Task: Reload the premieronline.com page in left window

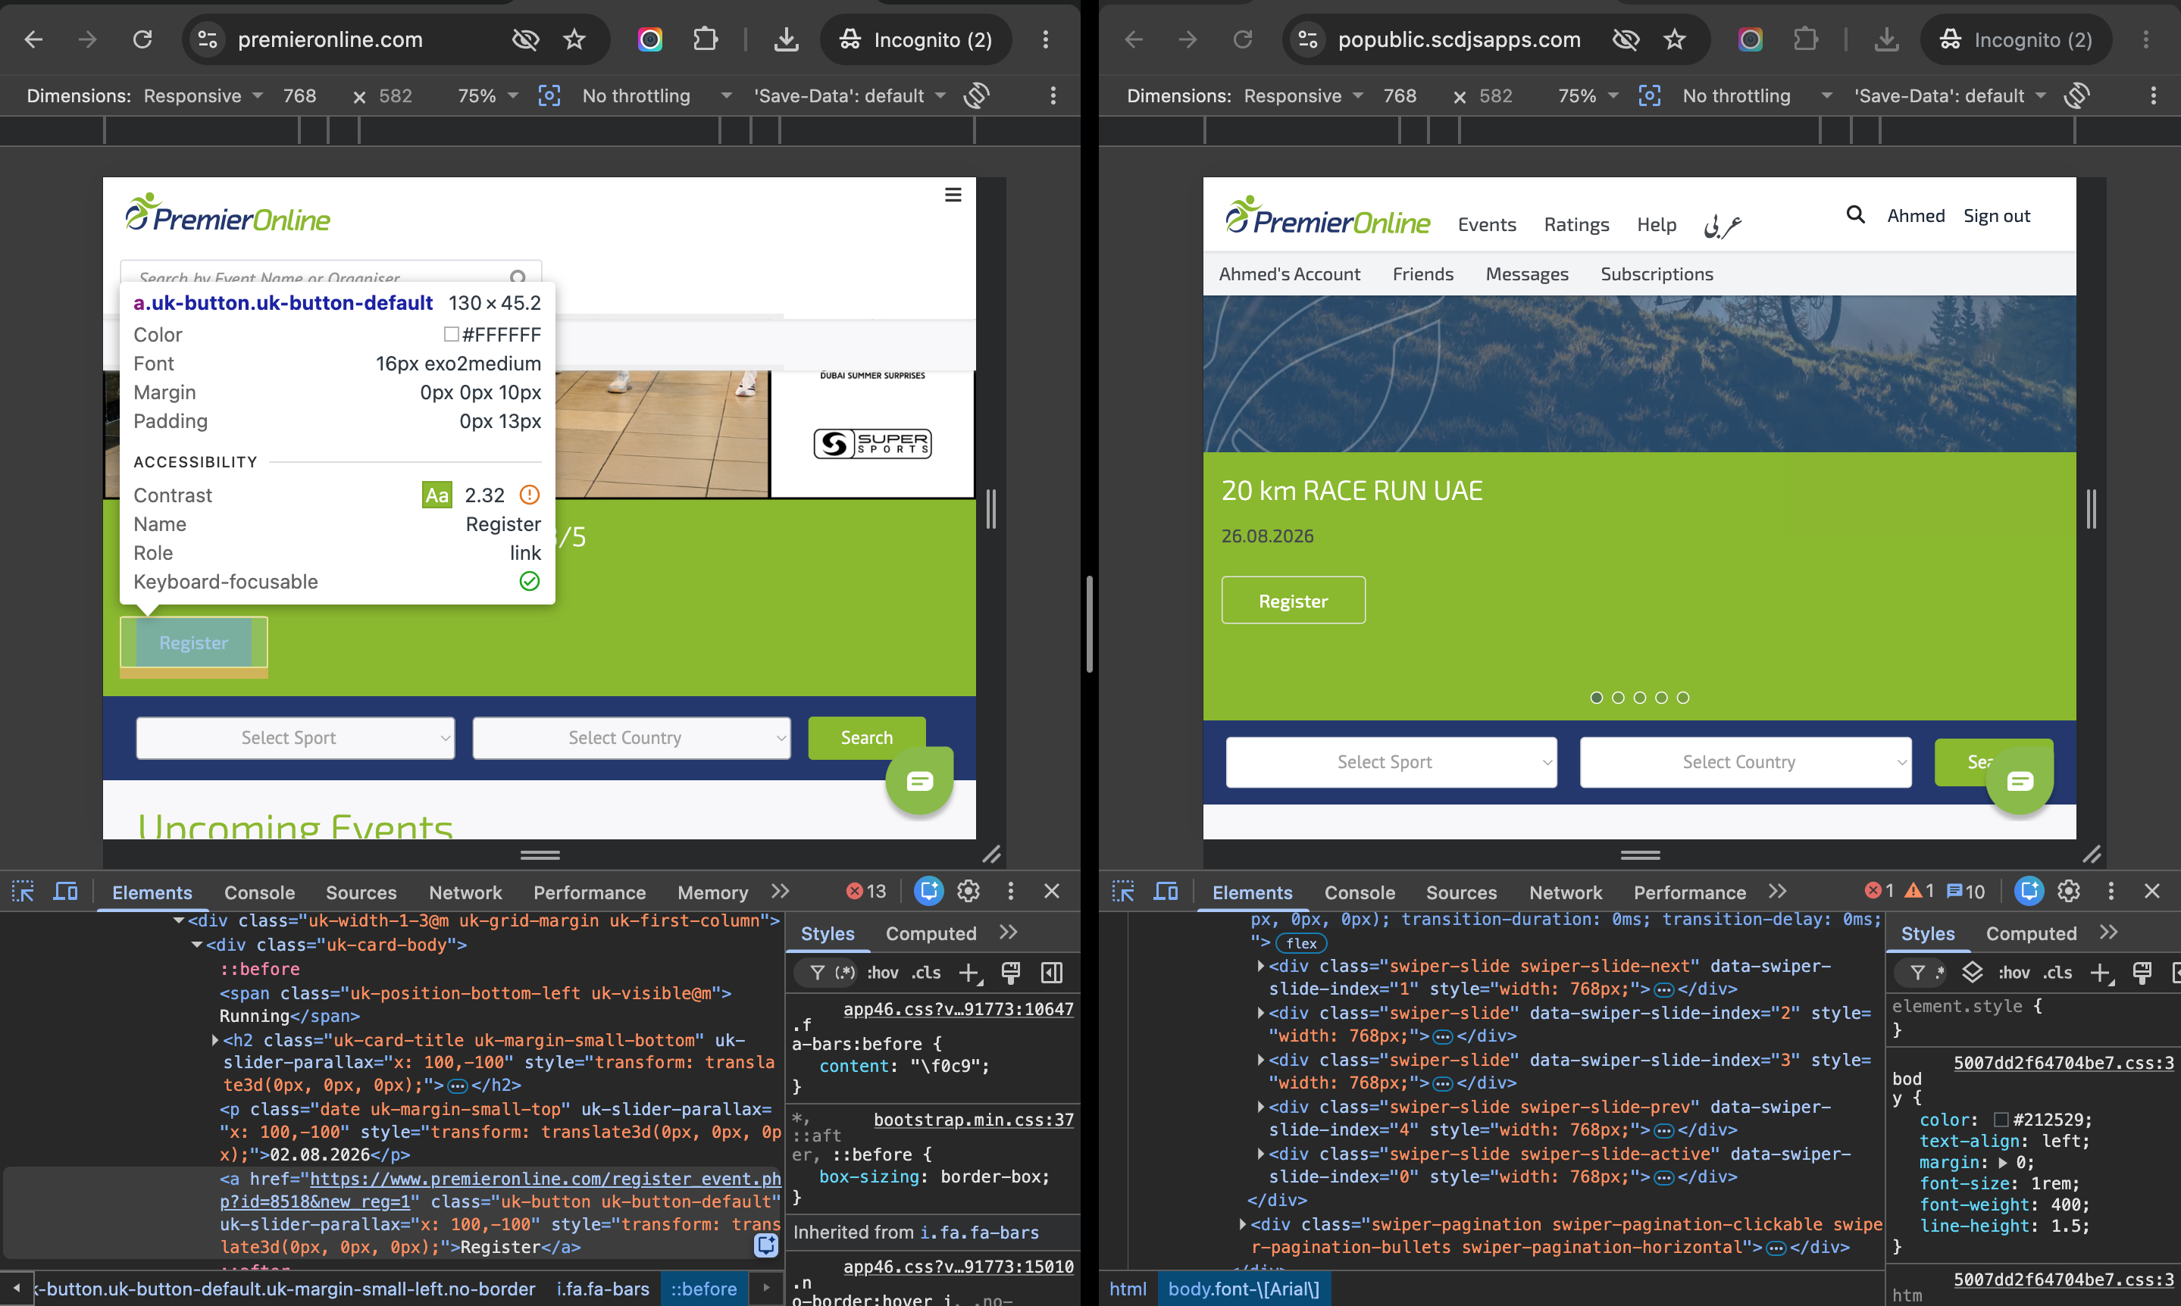Action: click(142, 39)
